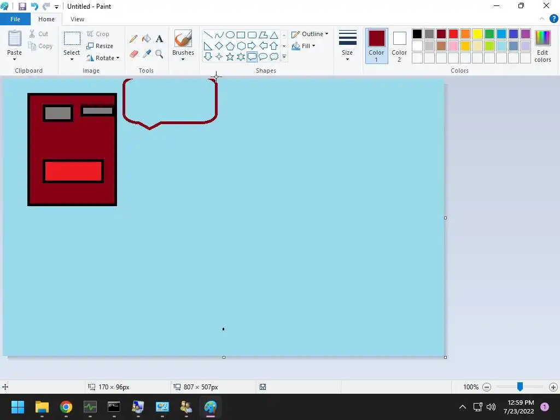This screenshot has height=420, width=560.
Task: Pick the black color swatch
Action: tap(417, 34)
